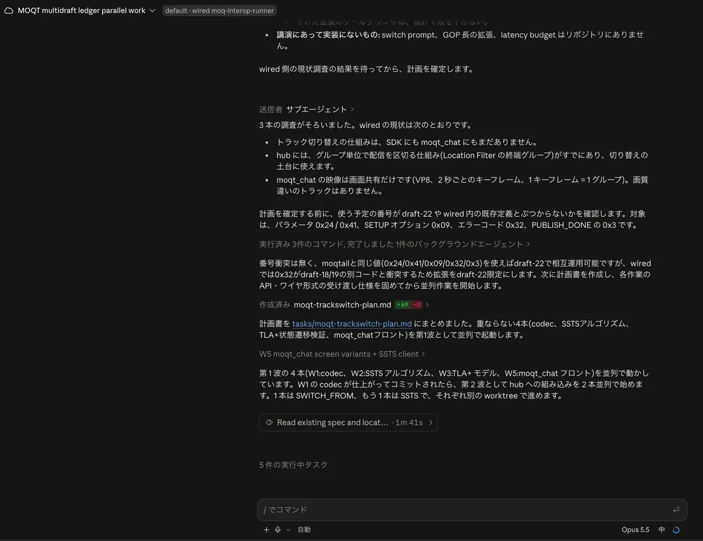Viewport: 703px width, 541px height.
Task: Click the 1m 41s duration text
Action: [409, 422]
